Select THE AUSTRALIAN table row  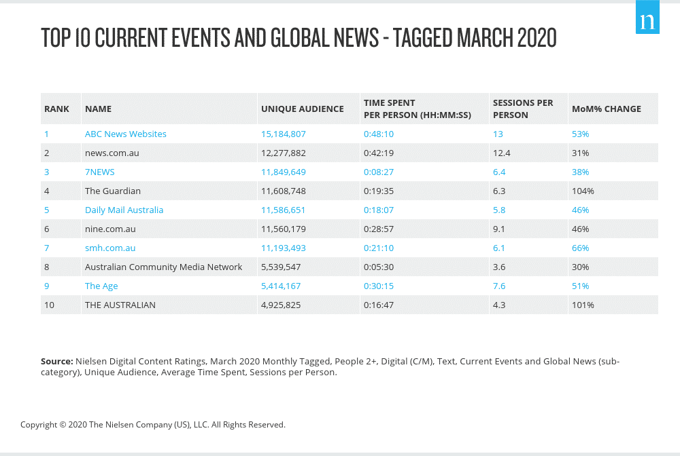pyautogui.click(x=120, y=305)
